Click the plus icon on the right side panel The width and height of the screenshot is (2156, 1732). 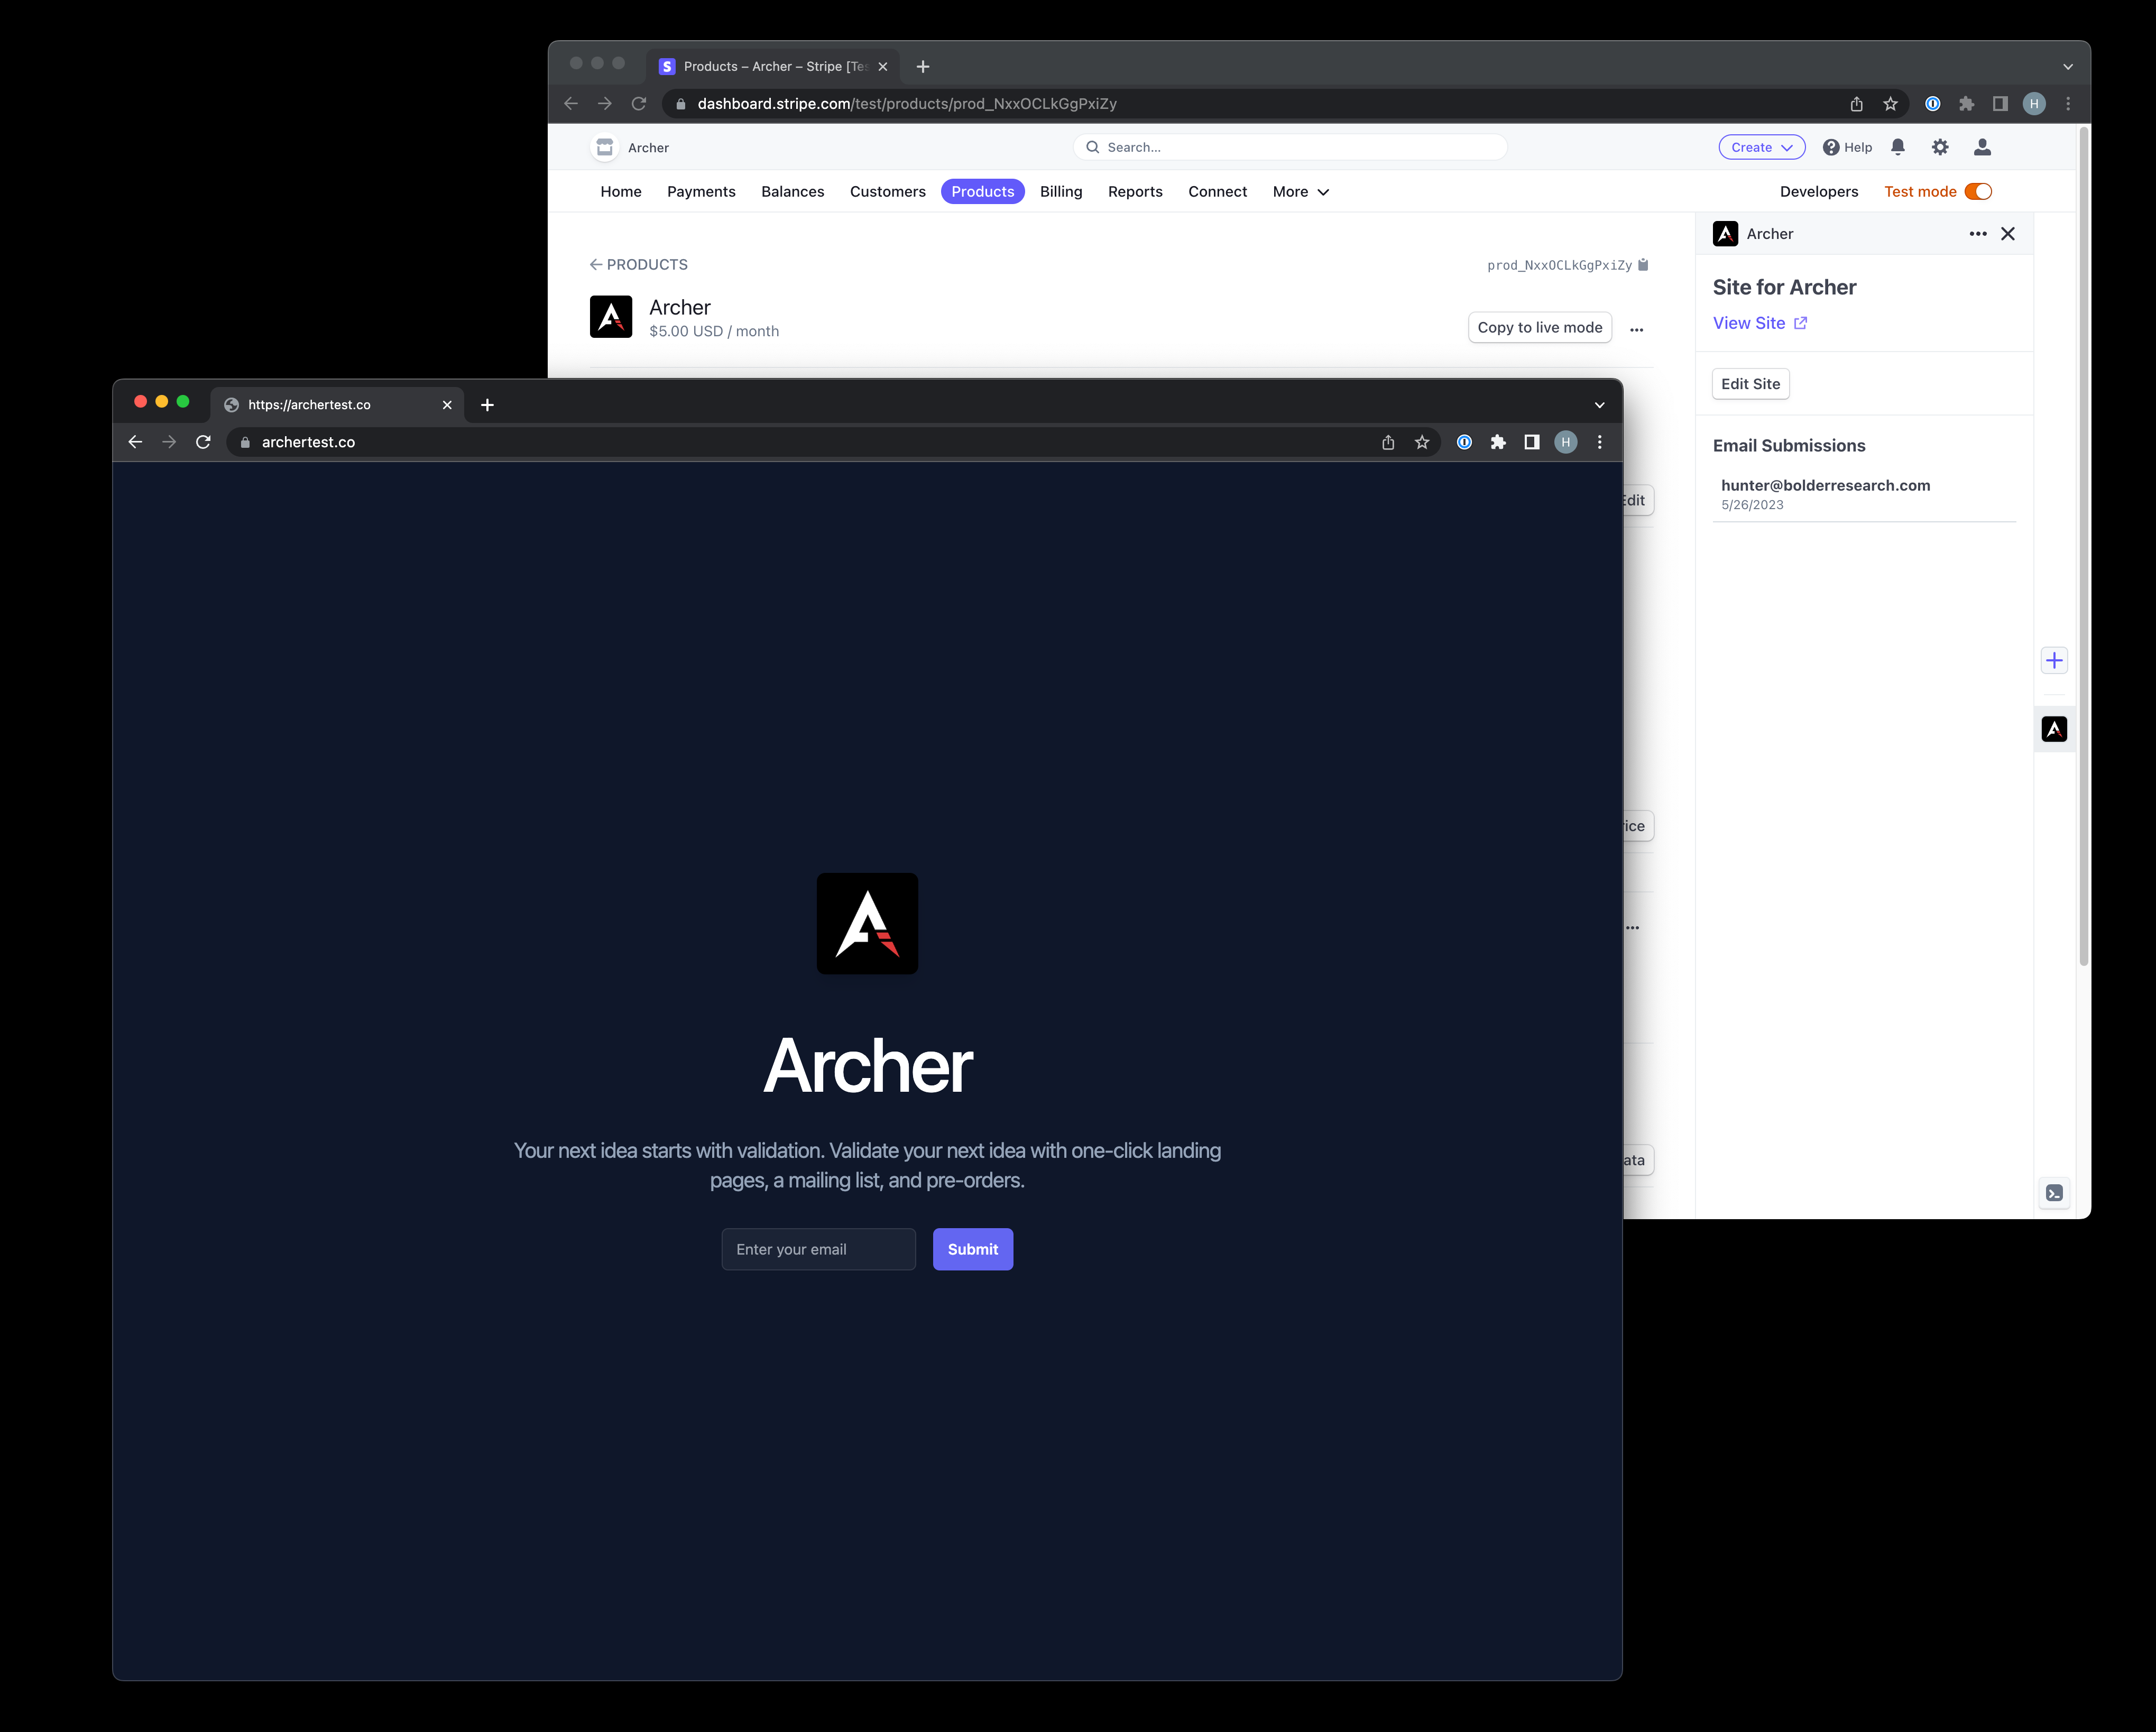(2054, 660)
